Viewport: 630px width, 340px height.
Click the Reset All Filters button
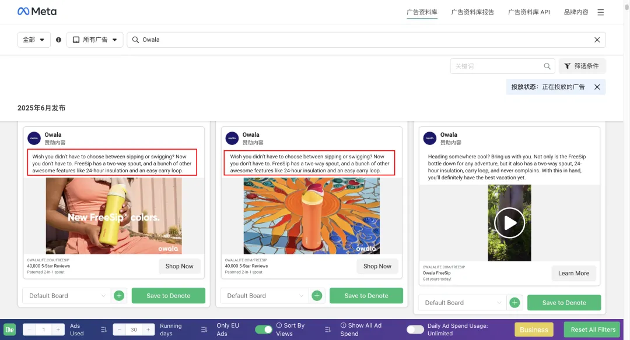tap(593, 330)
